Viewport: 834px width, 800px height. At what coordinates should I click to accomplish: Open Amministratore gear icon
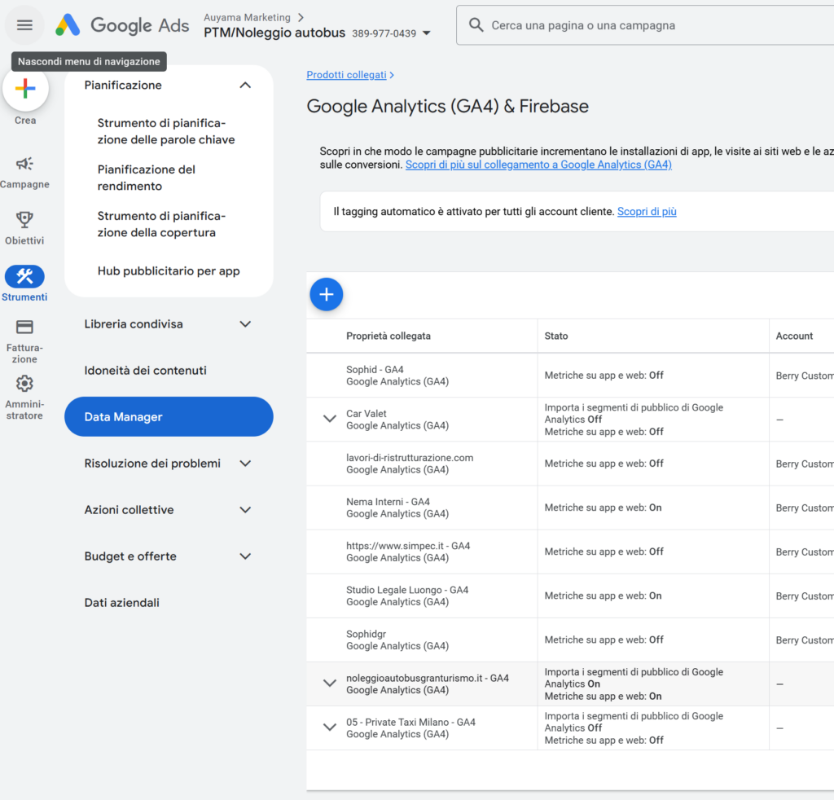coord(24,384)
